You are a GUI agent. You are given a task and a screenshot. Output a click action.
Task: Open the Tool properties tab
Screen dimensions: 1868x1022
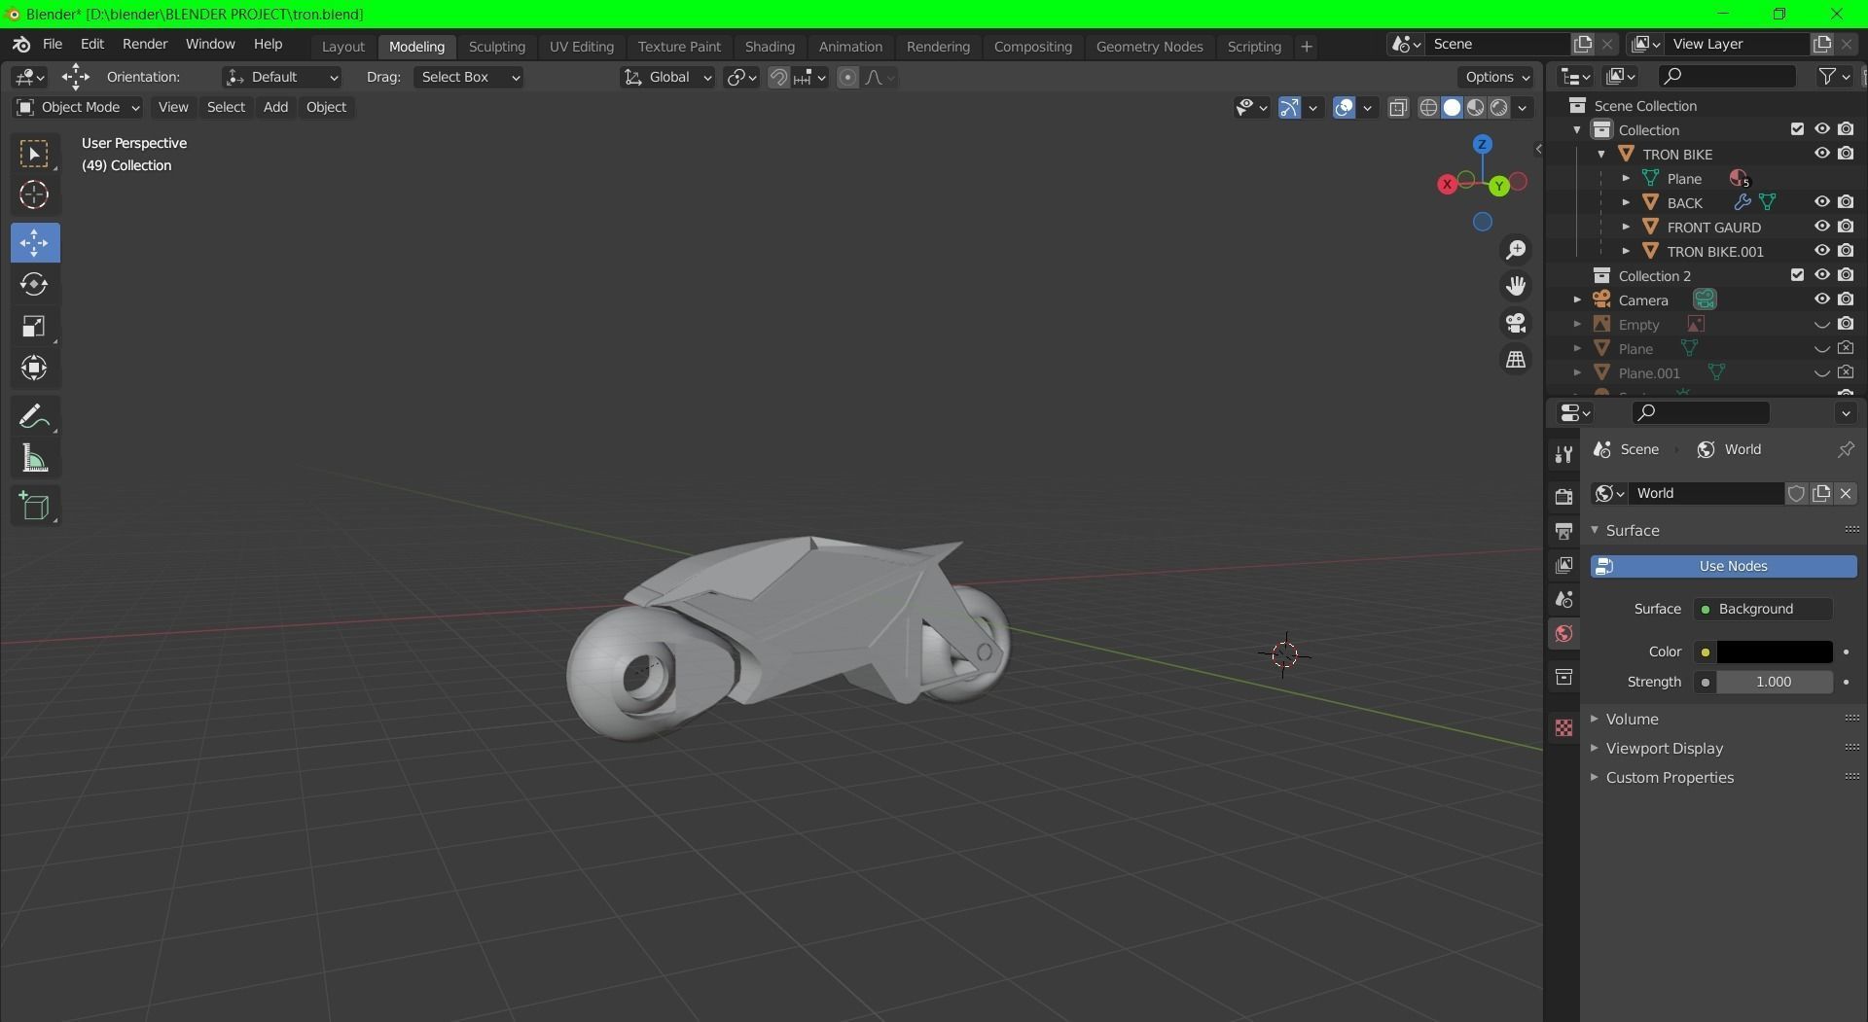(x=1563, y=455)
